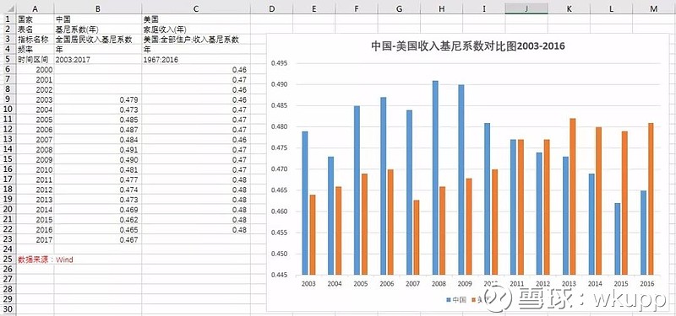Select column G header

[x=399, y=8]
